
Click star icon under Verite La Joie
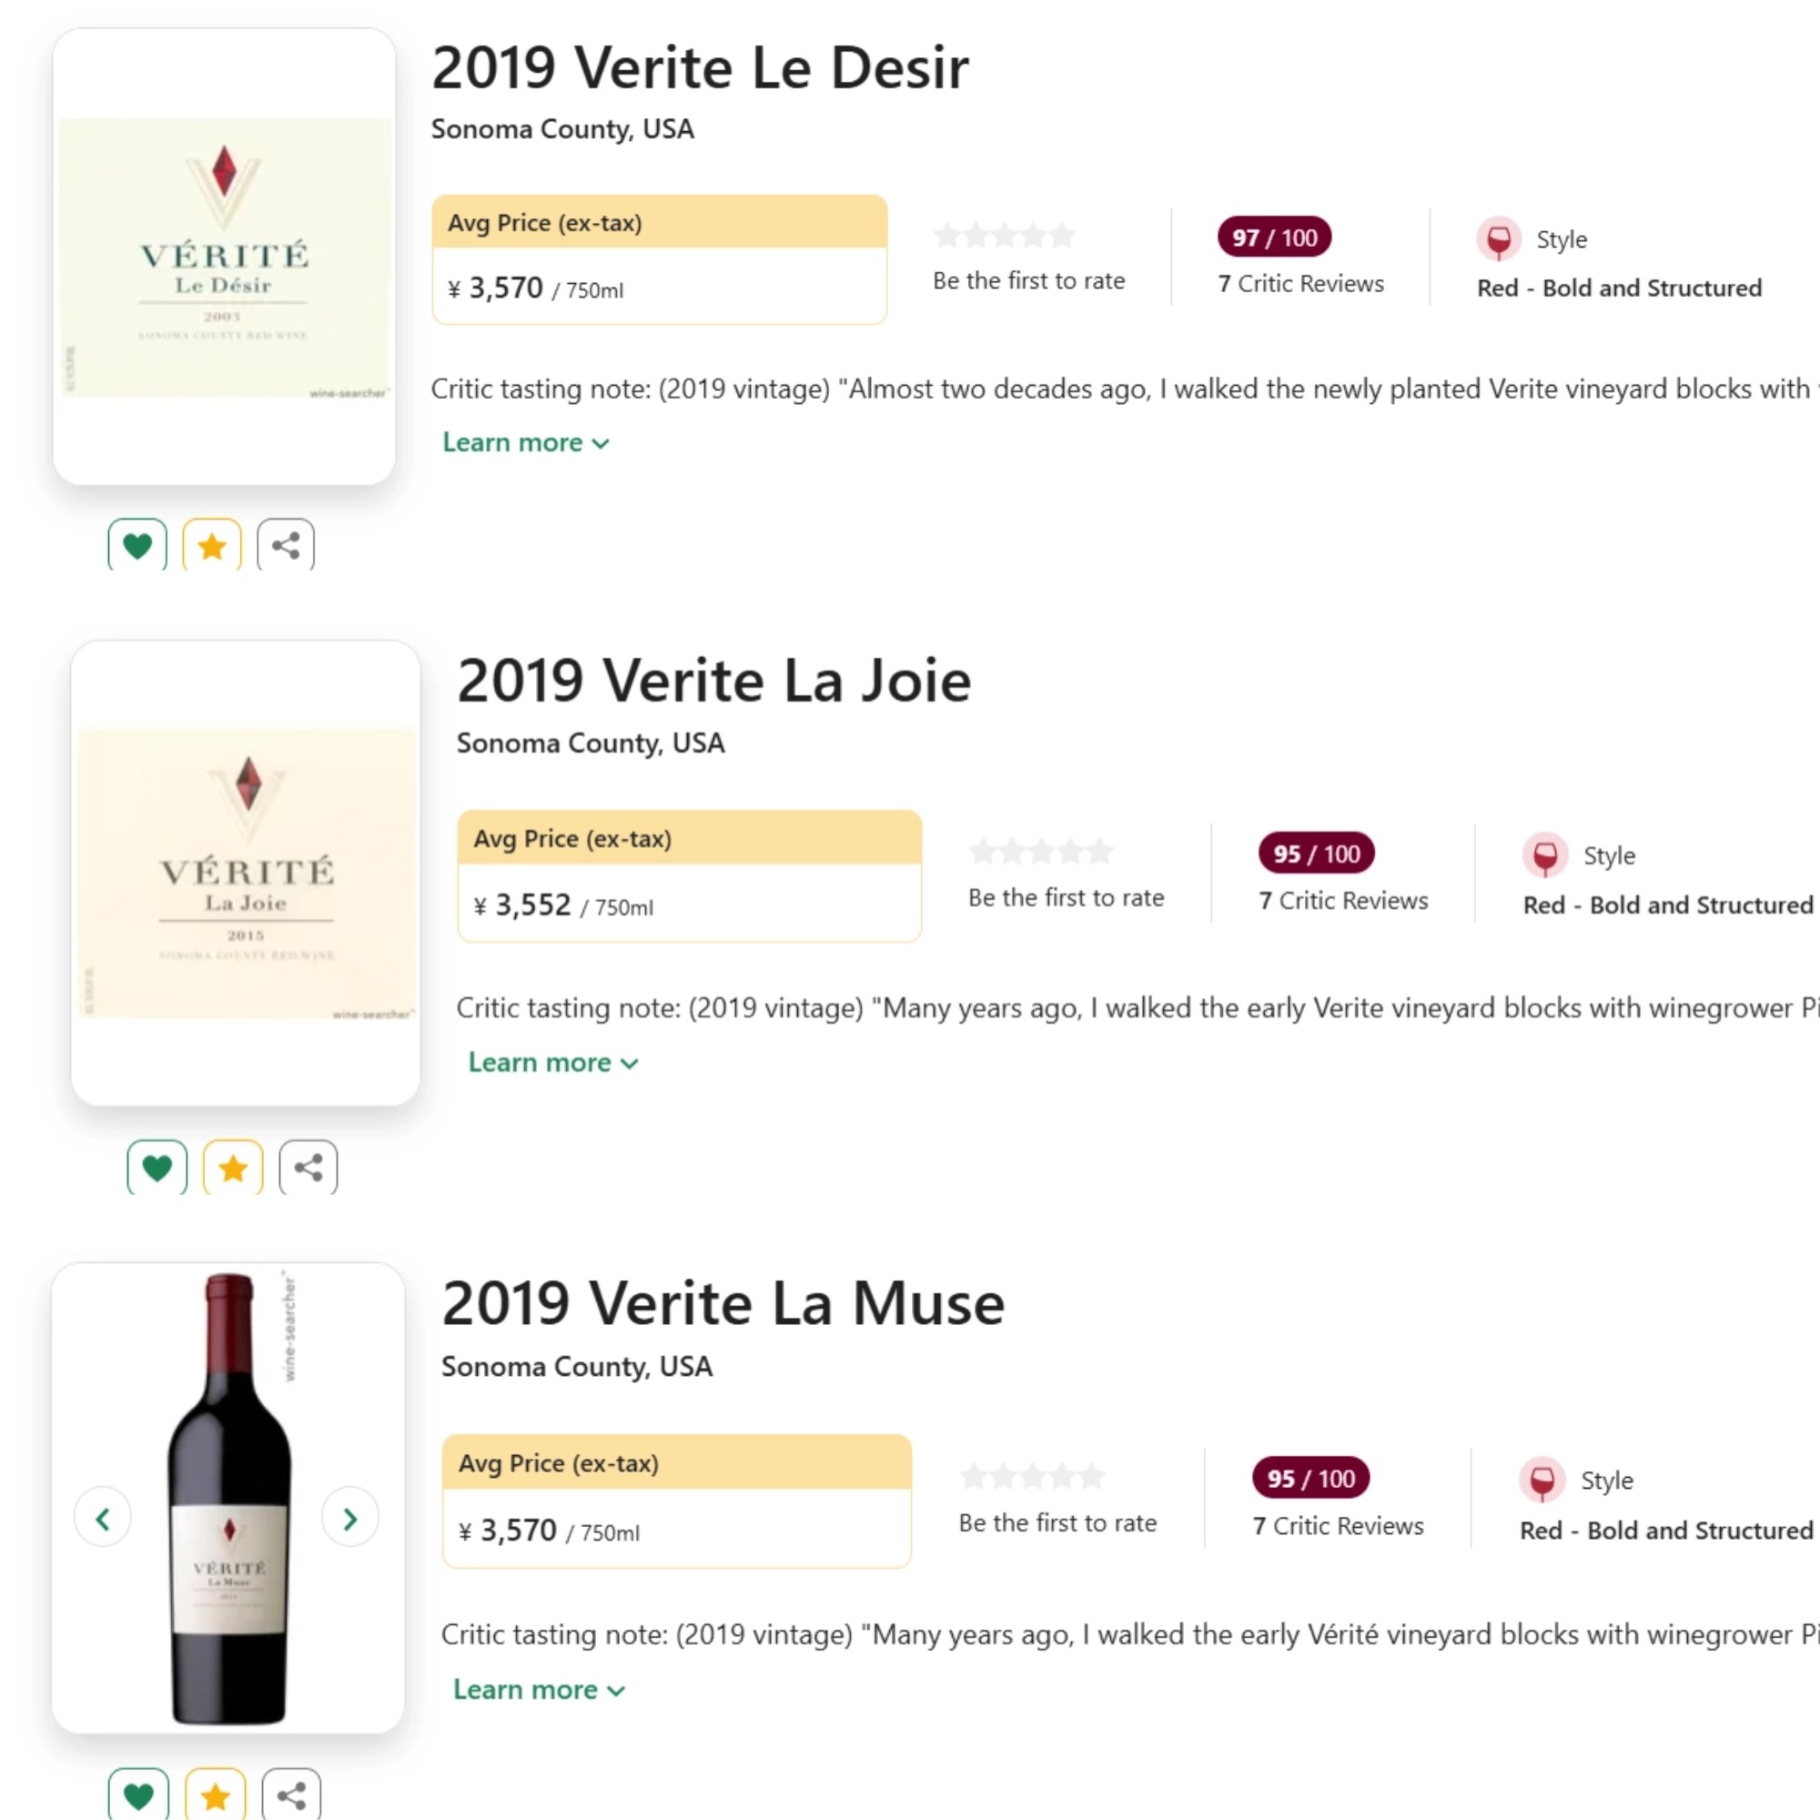(x=233, y=1168)
